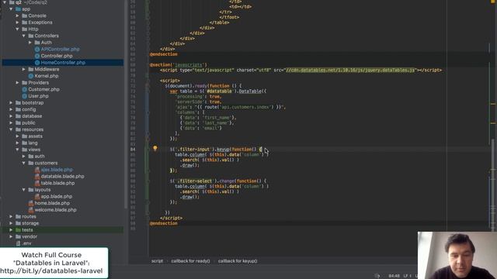This screenshot has height=279, width=497.
Task: Expand the tests folder arrow
Action: click(11, 229)
